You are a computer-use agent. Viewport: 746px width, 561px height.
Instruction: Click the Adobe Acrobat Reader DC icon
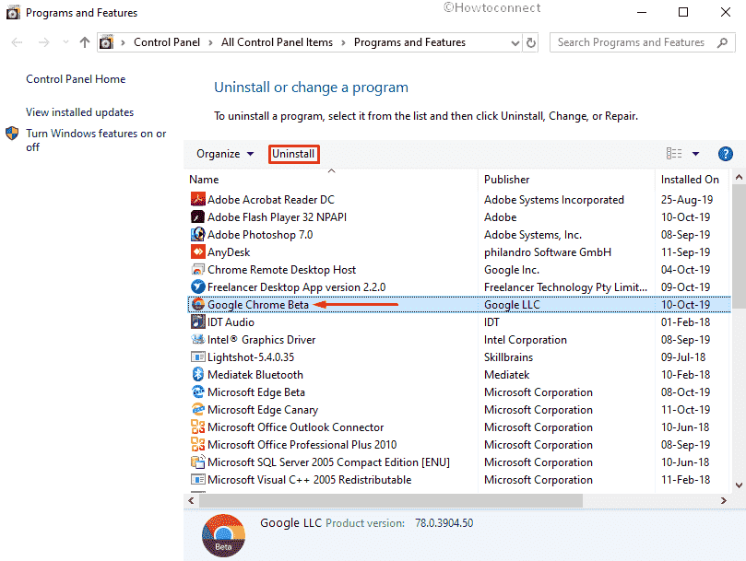point(198,199)
